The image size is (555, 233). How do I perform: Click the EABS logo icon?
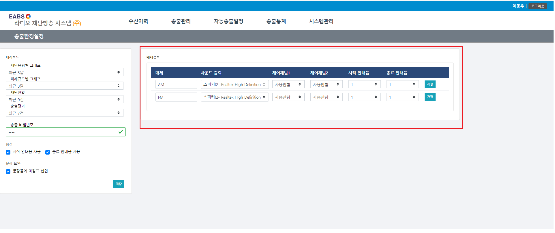pos(28,16)
